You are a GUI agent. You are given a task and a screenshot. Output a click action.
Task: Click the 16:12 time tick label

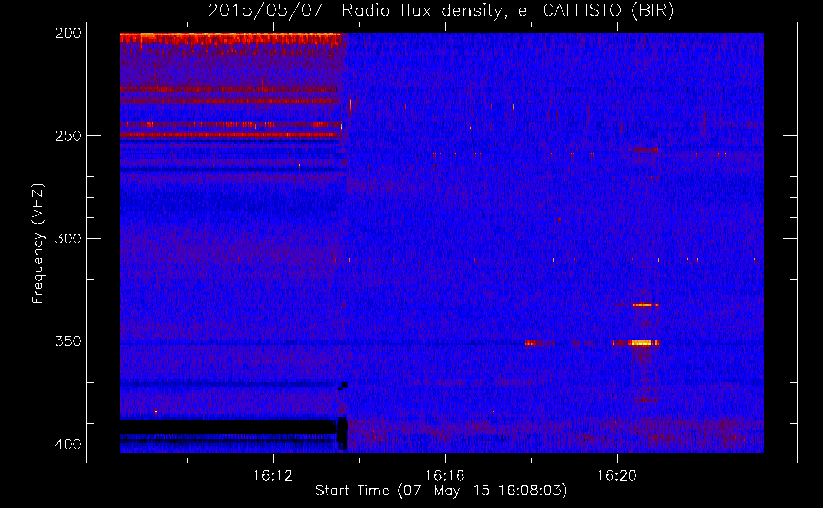[273, 476]
